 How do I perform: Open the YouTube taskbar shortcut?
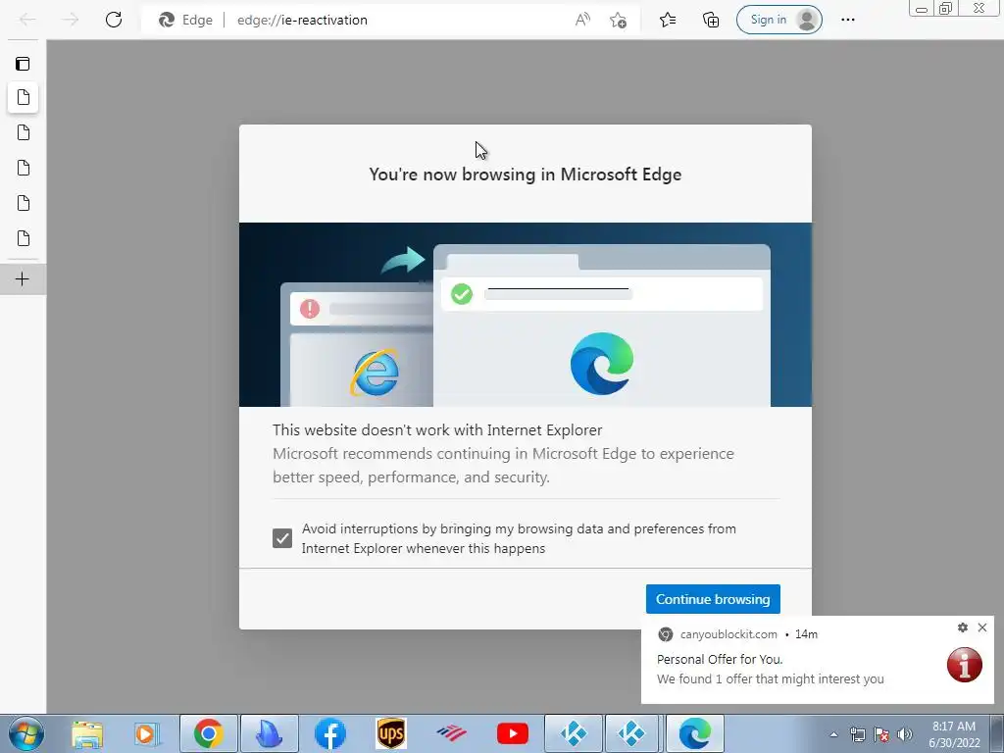coord(513,733)
